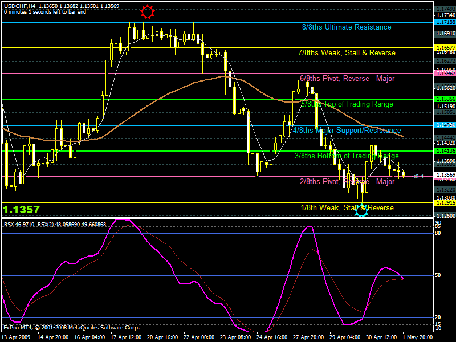Click the 1.14136 green price tag
Image resolution: width=456 pixels, height=342 pixels.
[445, 150]
